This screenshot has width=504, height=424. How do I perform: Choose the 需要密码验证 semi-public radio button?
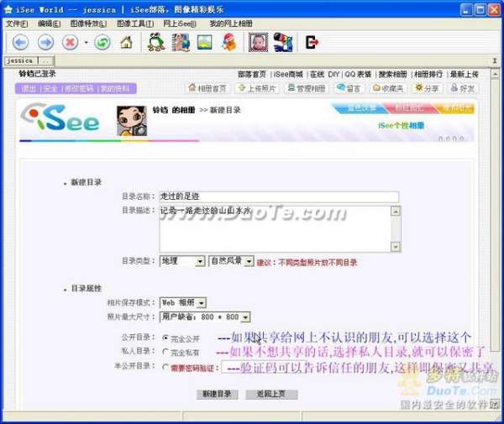[x=165, y=366]
